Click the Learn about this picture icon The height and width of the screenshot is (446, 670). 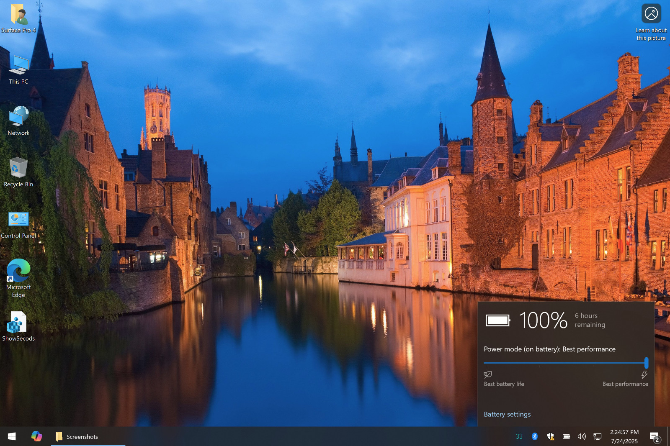[651, 14]
